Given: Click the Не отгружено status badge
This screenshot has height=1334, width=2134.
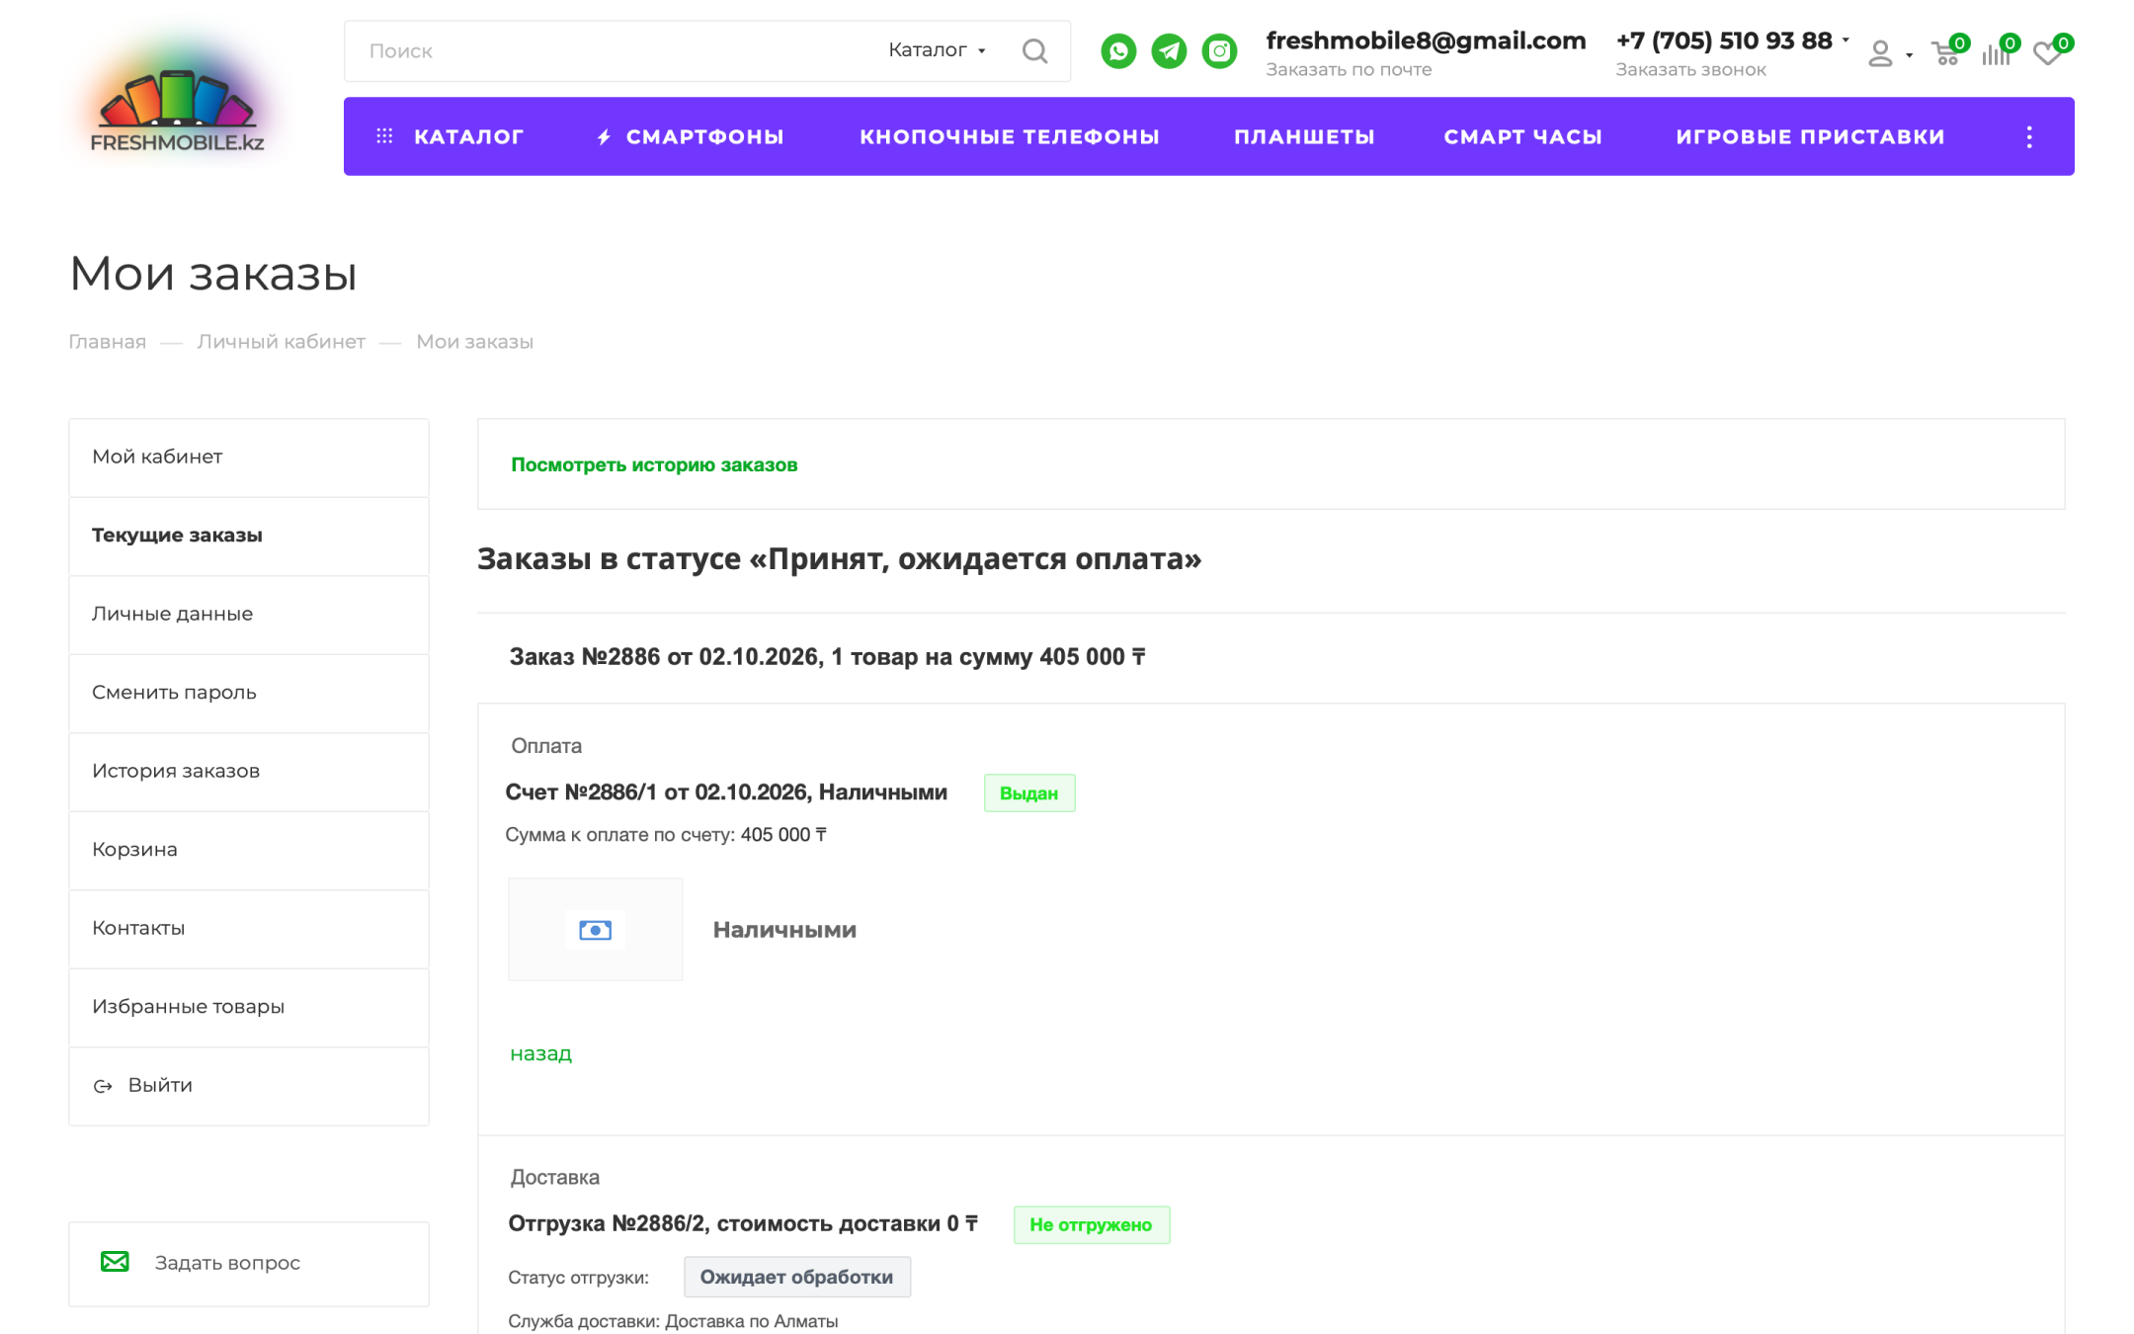Looking at the screenshot, I should tap(1092, 1225).
